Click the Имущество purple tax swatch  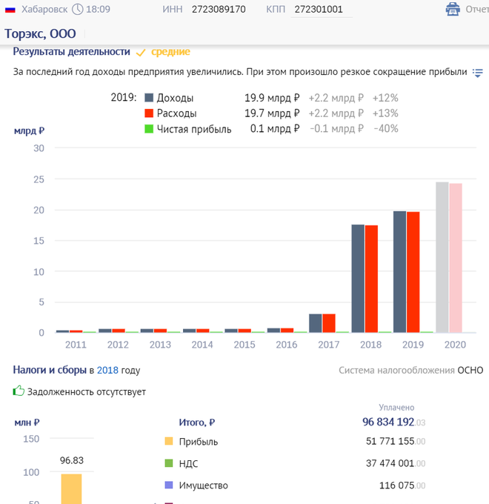169,485
